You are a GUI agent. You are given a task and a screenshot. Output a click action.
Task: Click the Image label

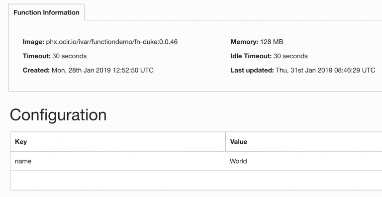[x=33, y=42]
